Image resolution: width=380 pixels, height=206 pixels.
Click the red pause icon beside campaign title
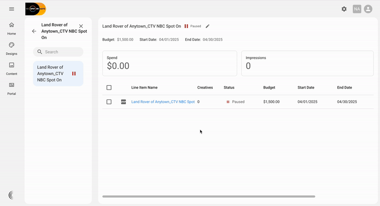(186, 26)
